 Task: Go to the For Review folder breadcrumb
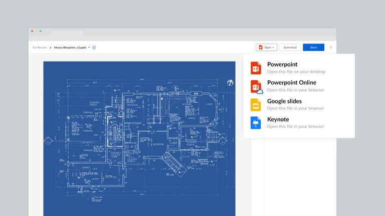(40, 47)
